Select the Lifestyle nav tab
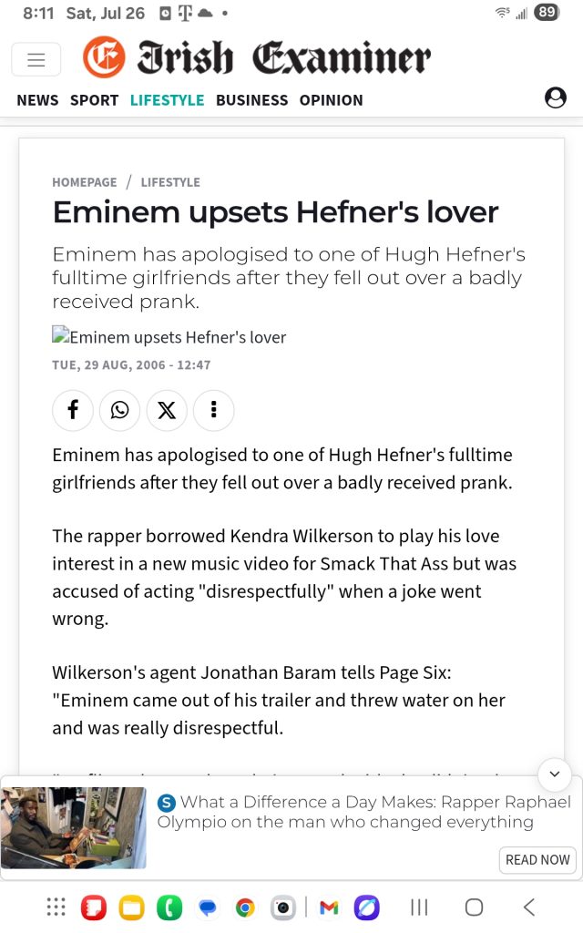The width and height of the screenshot is (583, 933). 167,100
